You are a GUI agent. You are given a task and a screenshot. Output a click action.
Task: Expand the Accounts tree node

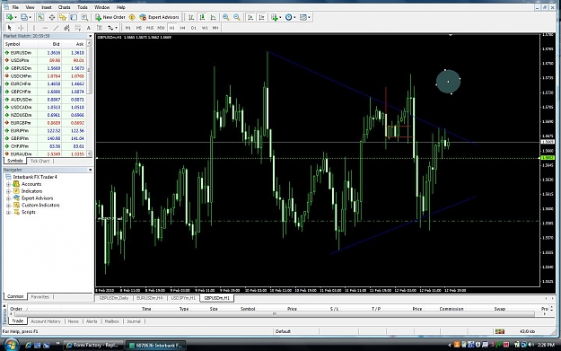click(8, 184)
